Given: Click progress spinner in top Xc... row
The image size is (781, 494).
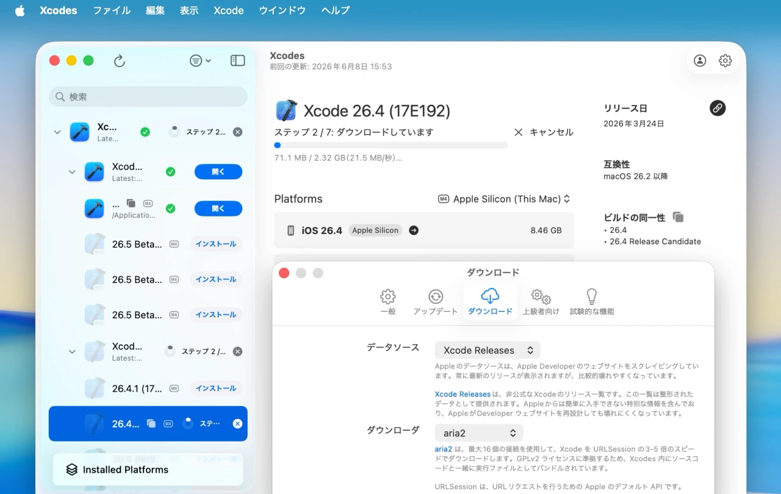Looking at the screenshot, I should (x=175, y=132).
